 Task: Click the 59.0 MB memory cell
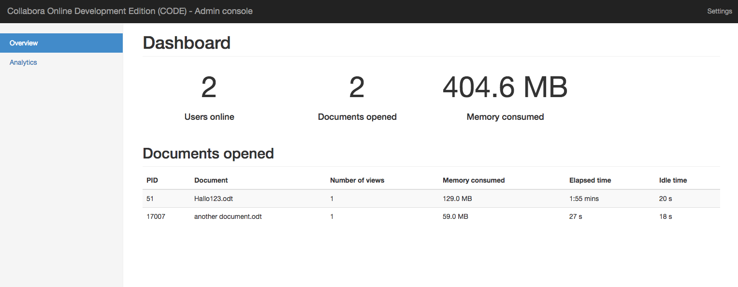click(455, 216)
